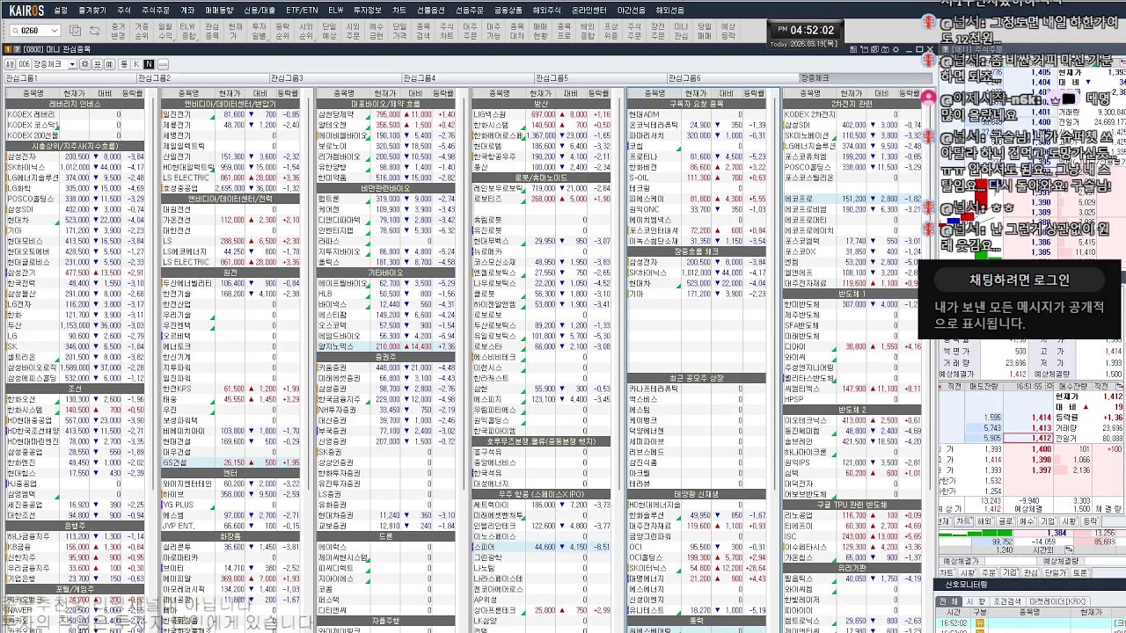The width and height of the screenshot is (1126, 633).
Task: Open the 예상등락 shortcut
Action: tap(728, 32)
